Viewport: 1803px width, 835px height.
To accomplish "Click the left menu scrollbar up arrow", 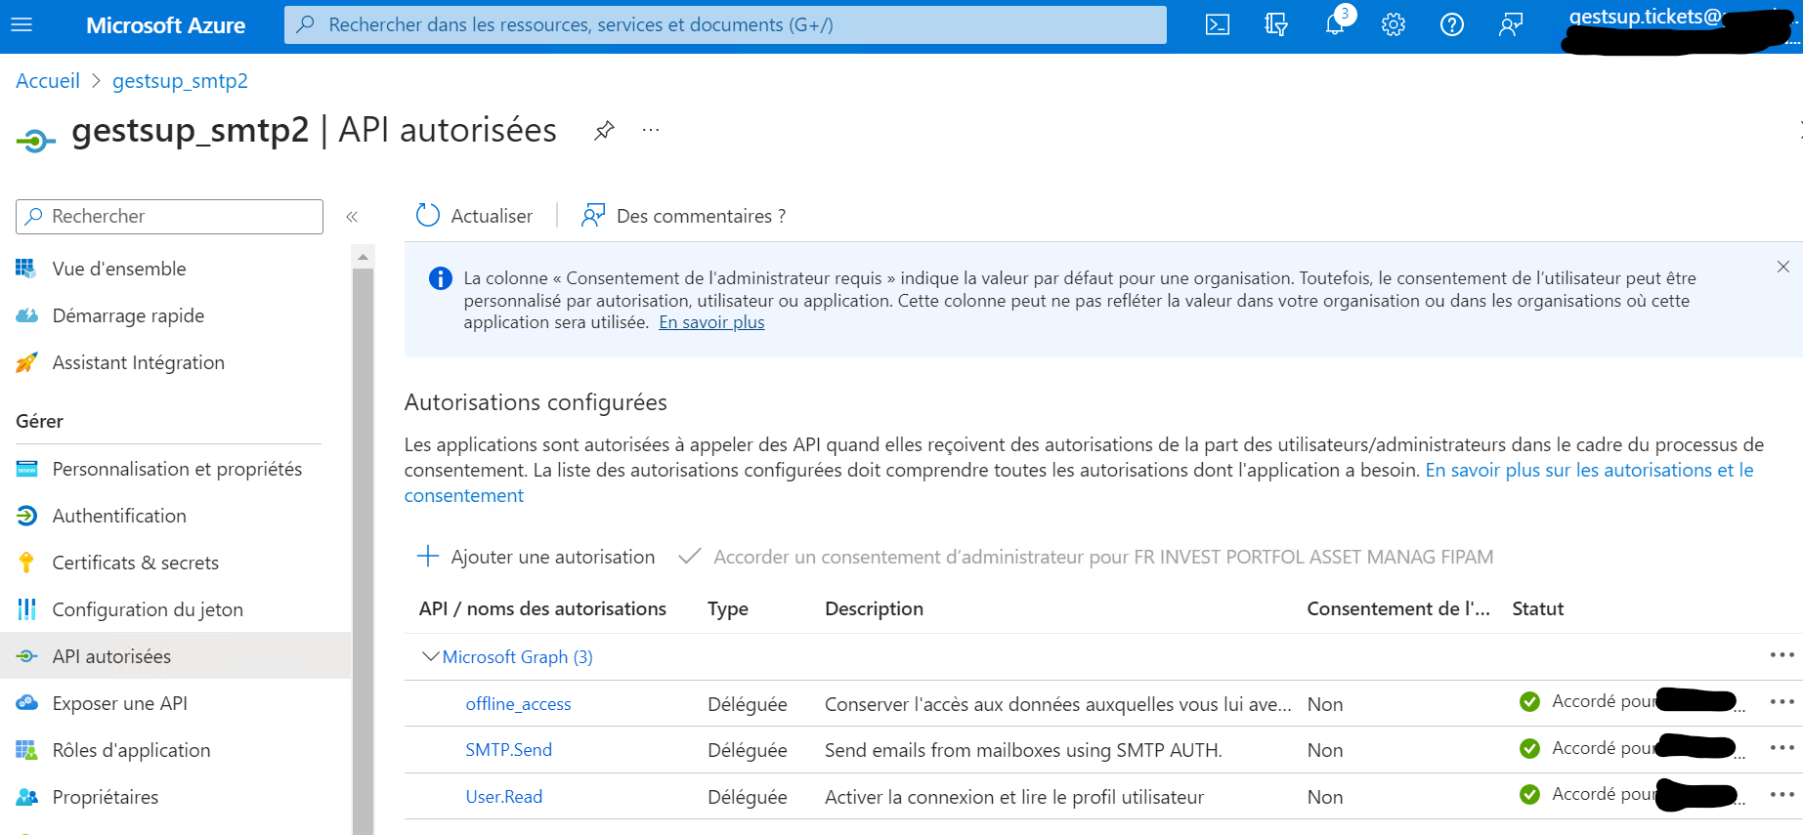I will point(363,257).
